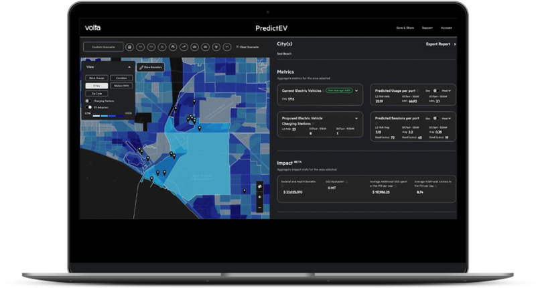The width and height of the screenshot is (536, 288).
Task: Click the Custom Scenario input box
Action: click(103, 47)
